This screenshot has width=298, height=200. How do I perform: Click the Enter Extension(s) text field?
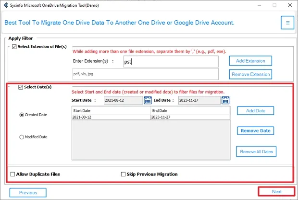pos(170,61)
